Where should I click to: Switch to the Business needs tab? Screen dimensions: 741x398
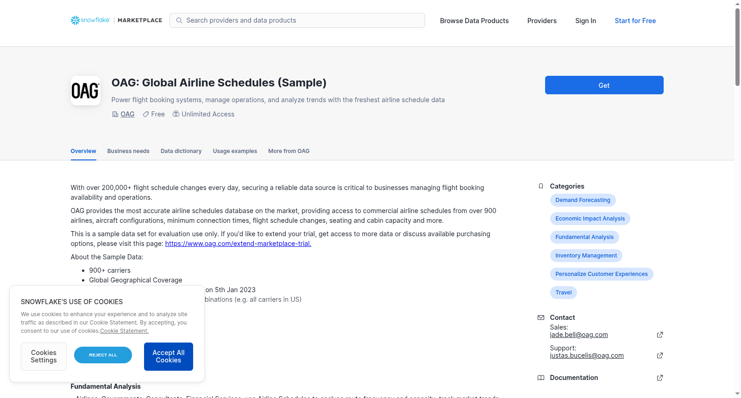pyautogui.click(x=128, y=151)
